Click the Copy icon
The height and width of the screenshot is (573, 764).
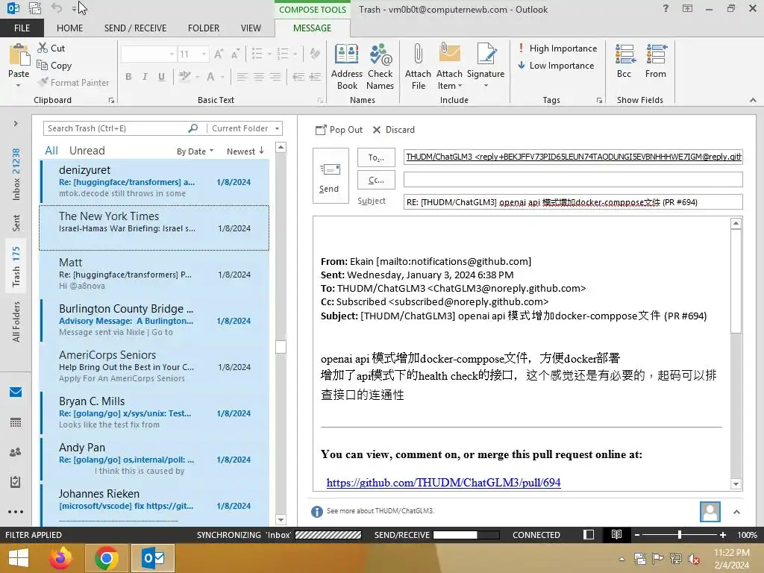pos(43,65)
